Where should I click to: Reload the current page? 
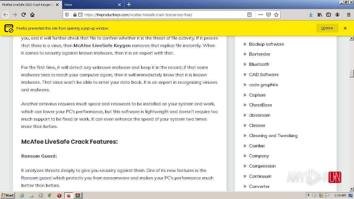point(24,15)
